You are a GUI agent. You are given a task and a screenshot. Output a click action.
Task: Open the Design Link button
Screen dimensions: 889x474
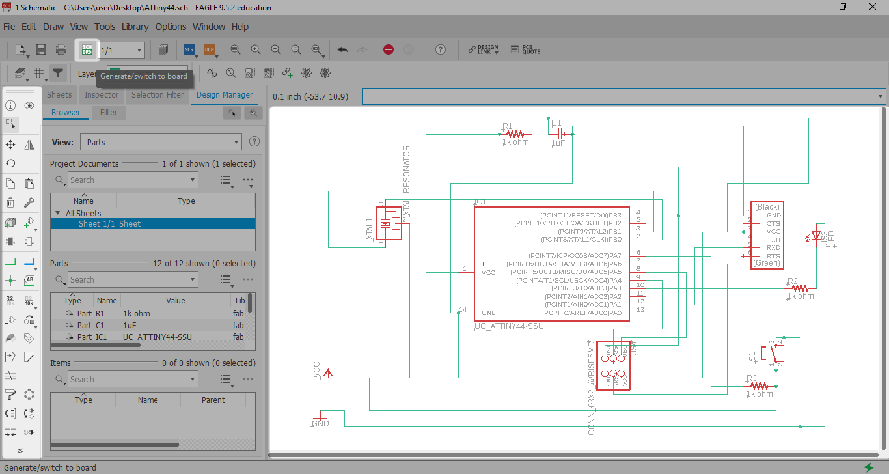pos(484,49)
